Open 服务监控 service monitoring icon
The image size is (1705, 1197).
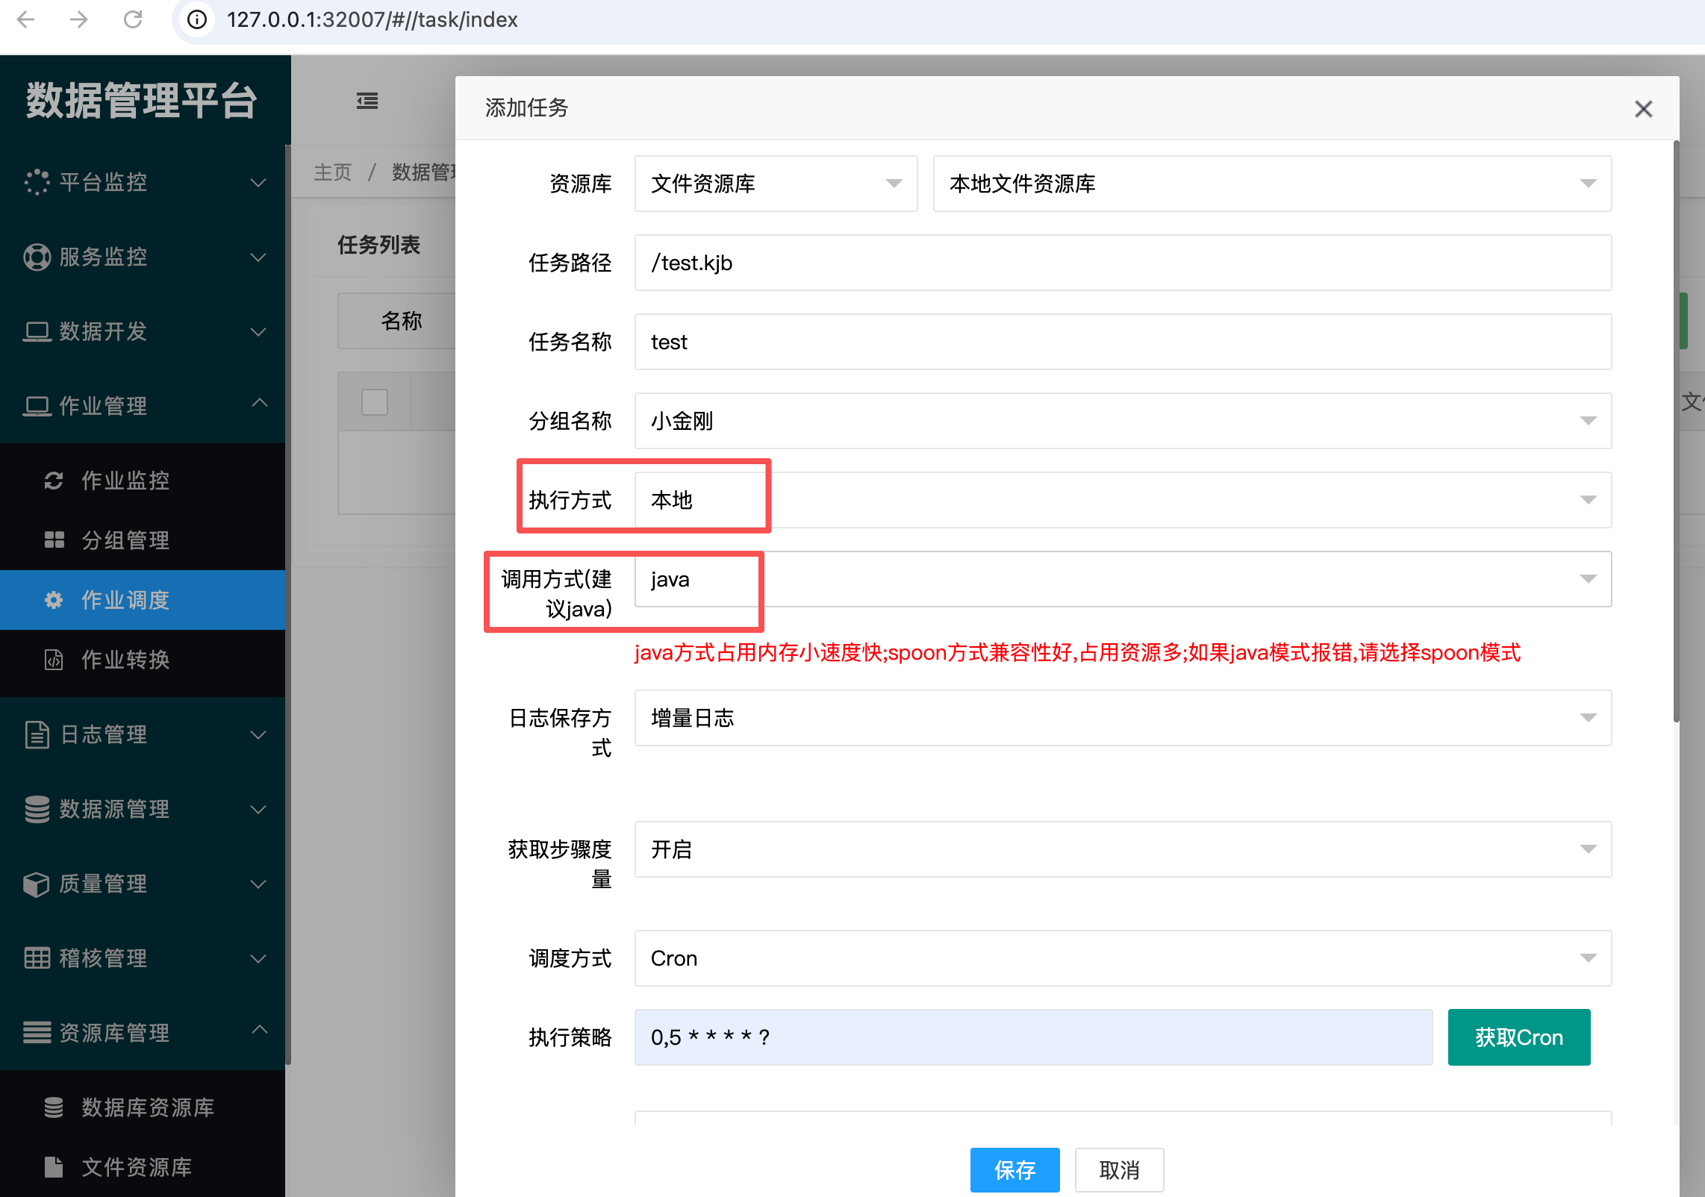[36, 257]
